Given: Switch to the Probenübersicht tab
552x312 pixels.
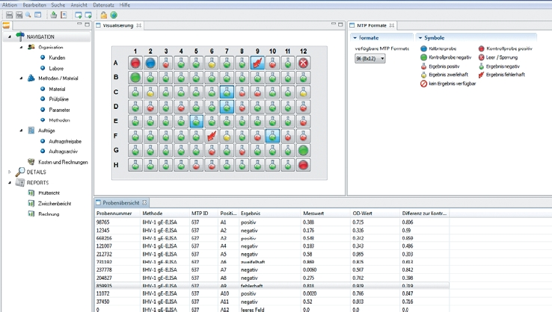Looking at the screenshot, I should coord(120,202).
